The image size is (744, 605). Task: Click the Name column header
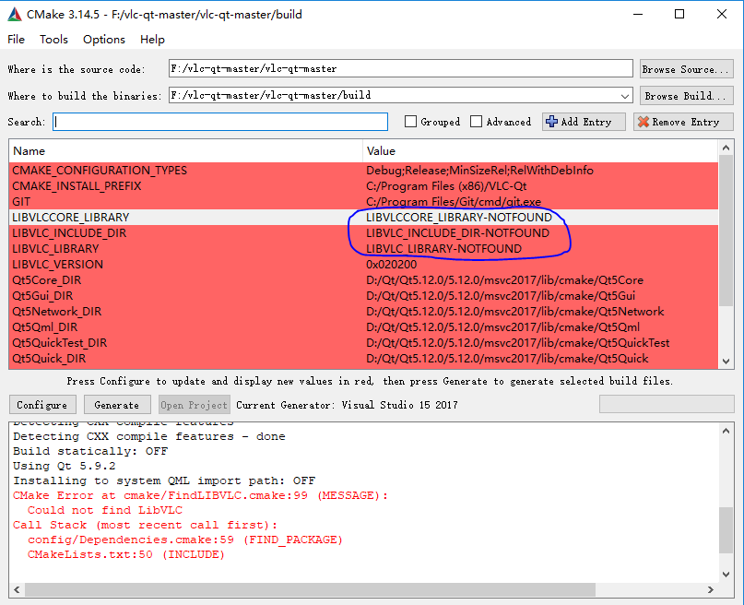[185, 151]
